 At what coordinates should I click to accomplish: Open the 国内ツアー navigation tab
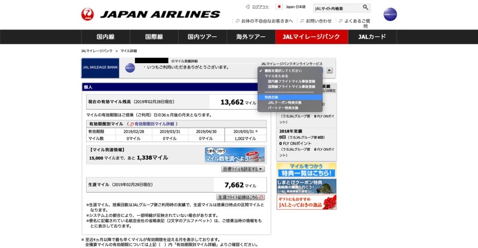[x=203, y=37]
